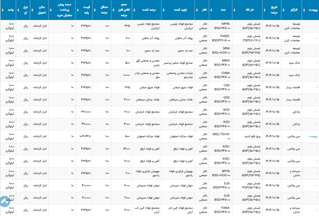
Task: Click the sort icon next to نام کالا
Action: pyautogui.click(x=234, y=10)
